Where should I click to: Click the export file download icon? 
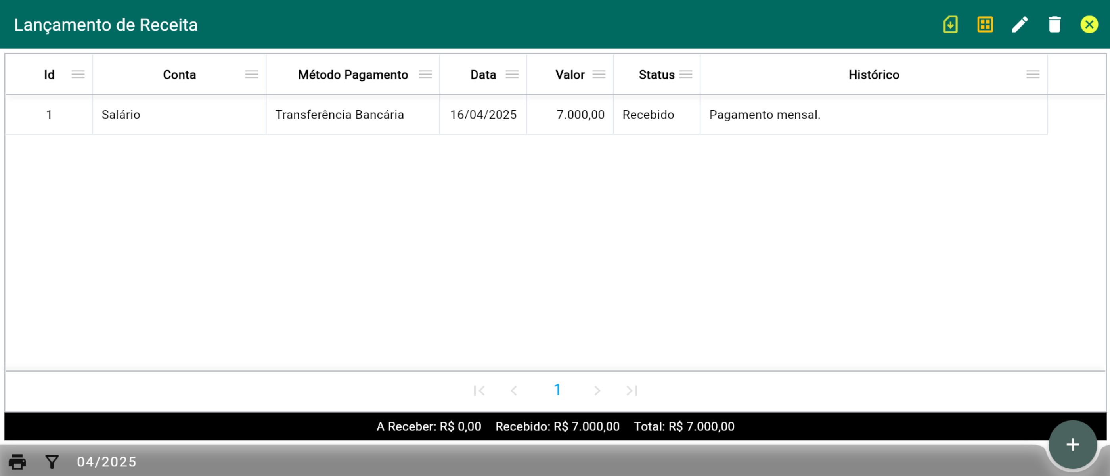point(950,25)
